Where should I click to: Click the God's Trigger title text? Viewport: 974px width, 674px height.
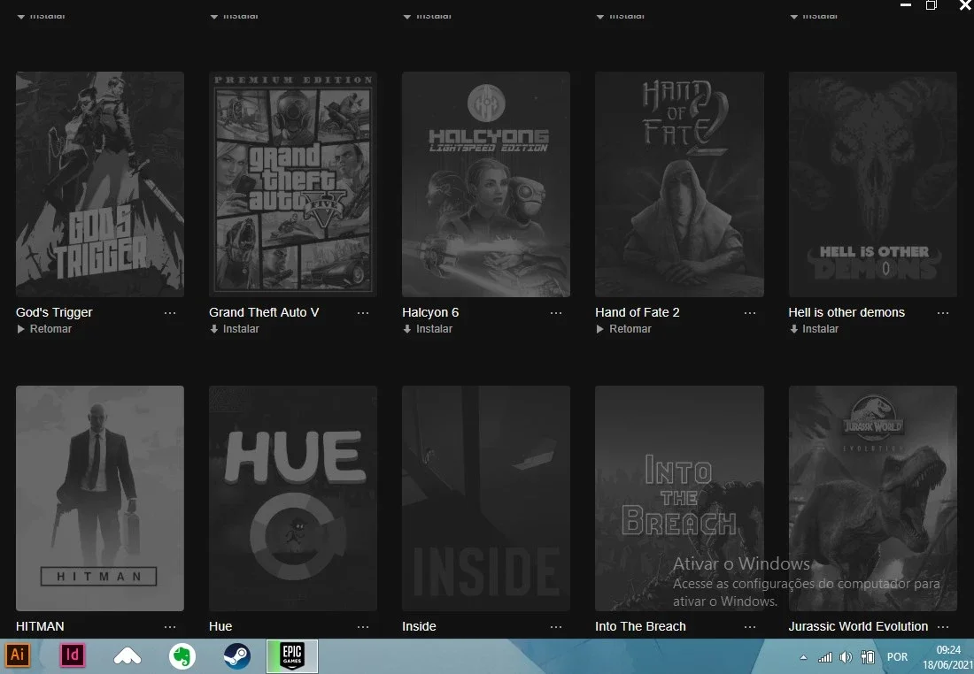coord(54,312)
